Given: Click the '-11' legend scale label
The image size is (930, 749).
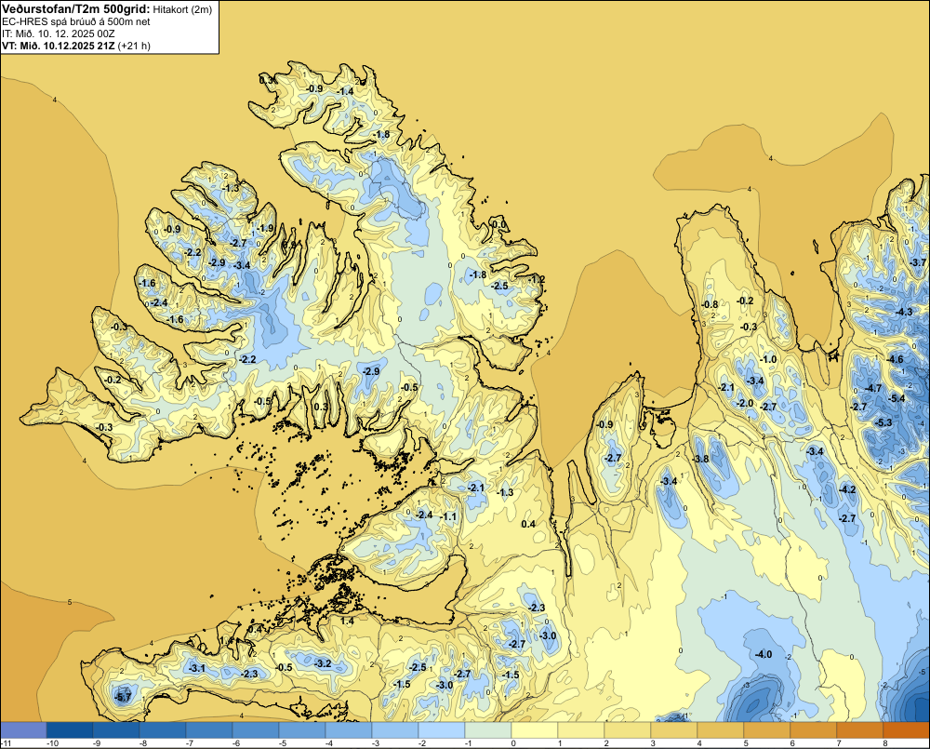Looking at the screenshot, I should point(7,743).
